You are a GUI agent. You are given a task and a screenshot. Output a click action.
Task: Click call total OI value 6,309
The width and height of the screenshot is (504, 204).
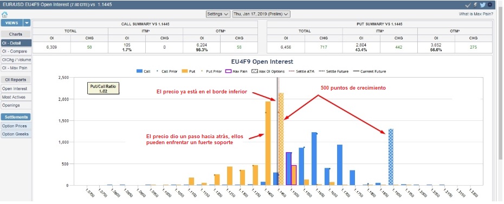coord(51,47)
